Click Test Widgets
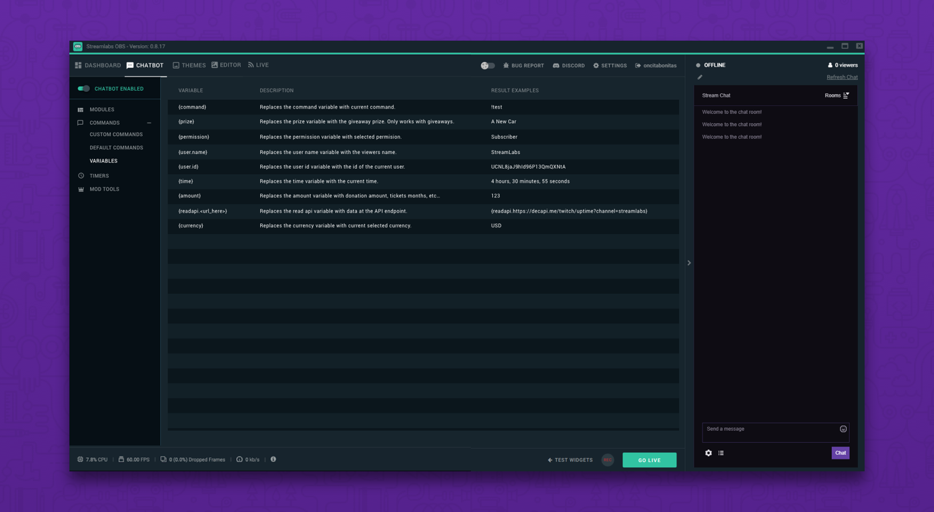Screen dimensions: 934x512 click(570, 460)
